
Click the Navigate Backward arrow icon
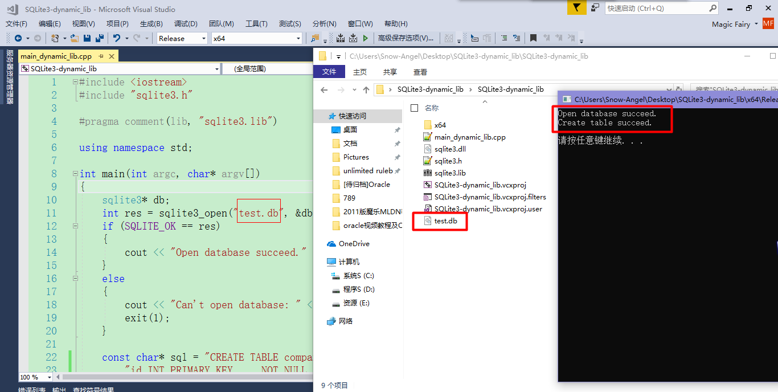click(x=19, y=38)
